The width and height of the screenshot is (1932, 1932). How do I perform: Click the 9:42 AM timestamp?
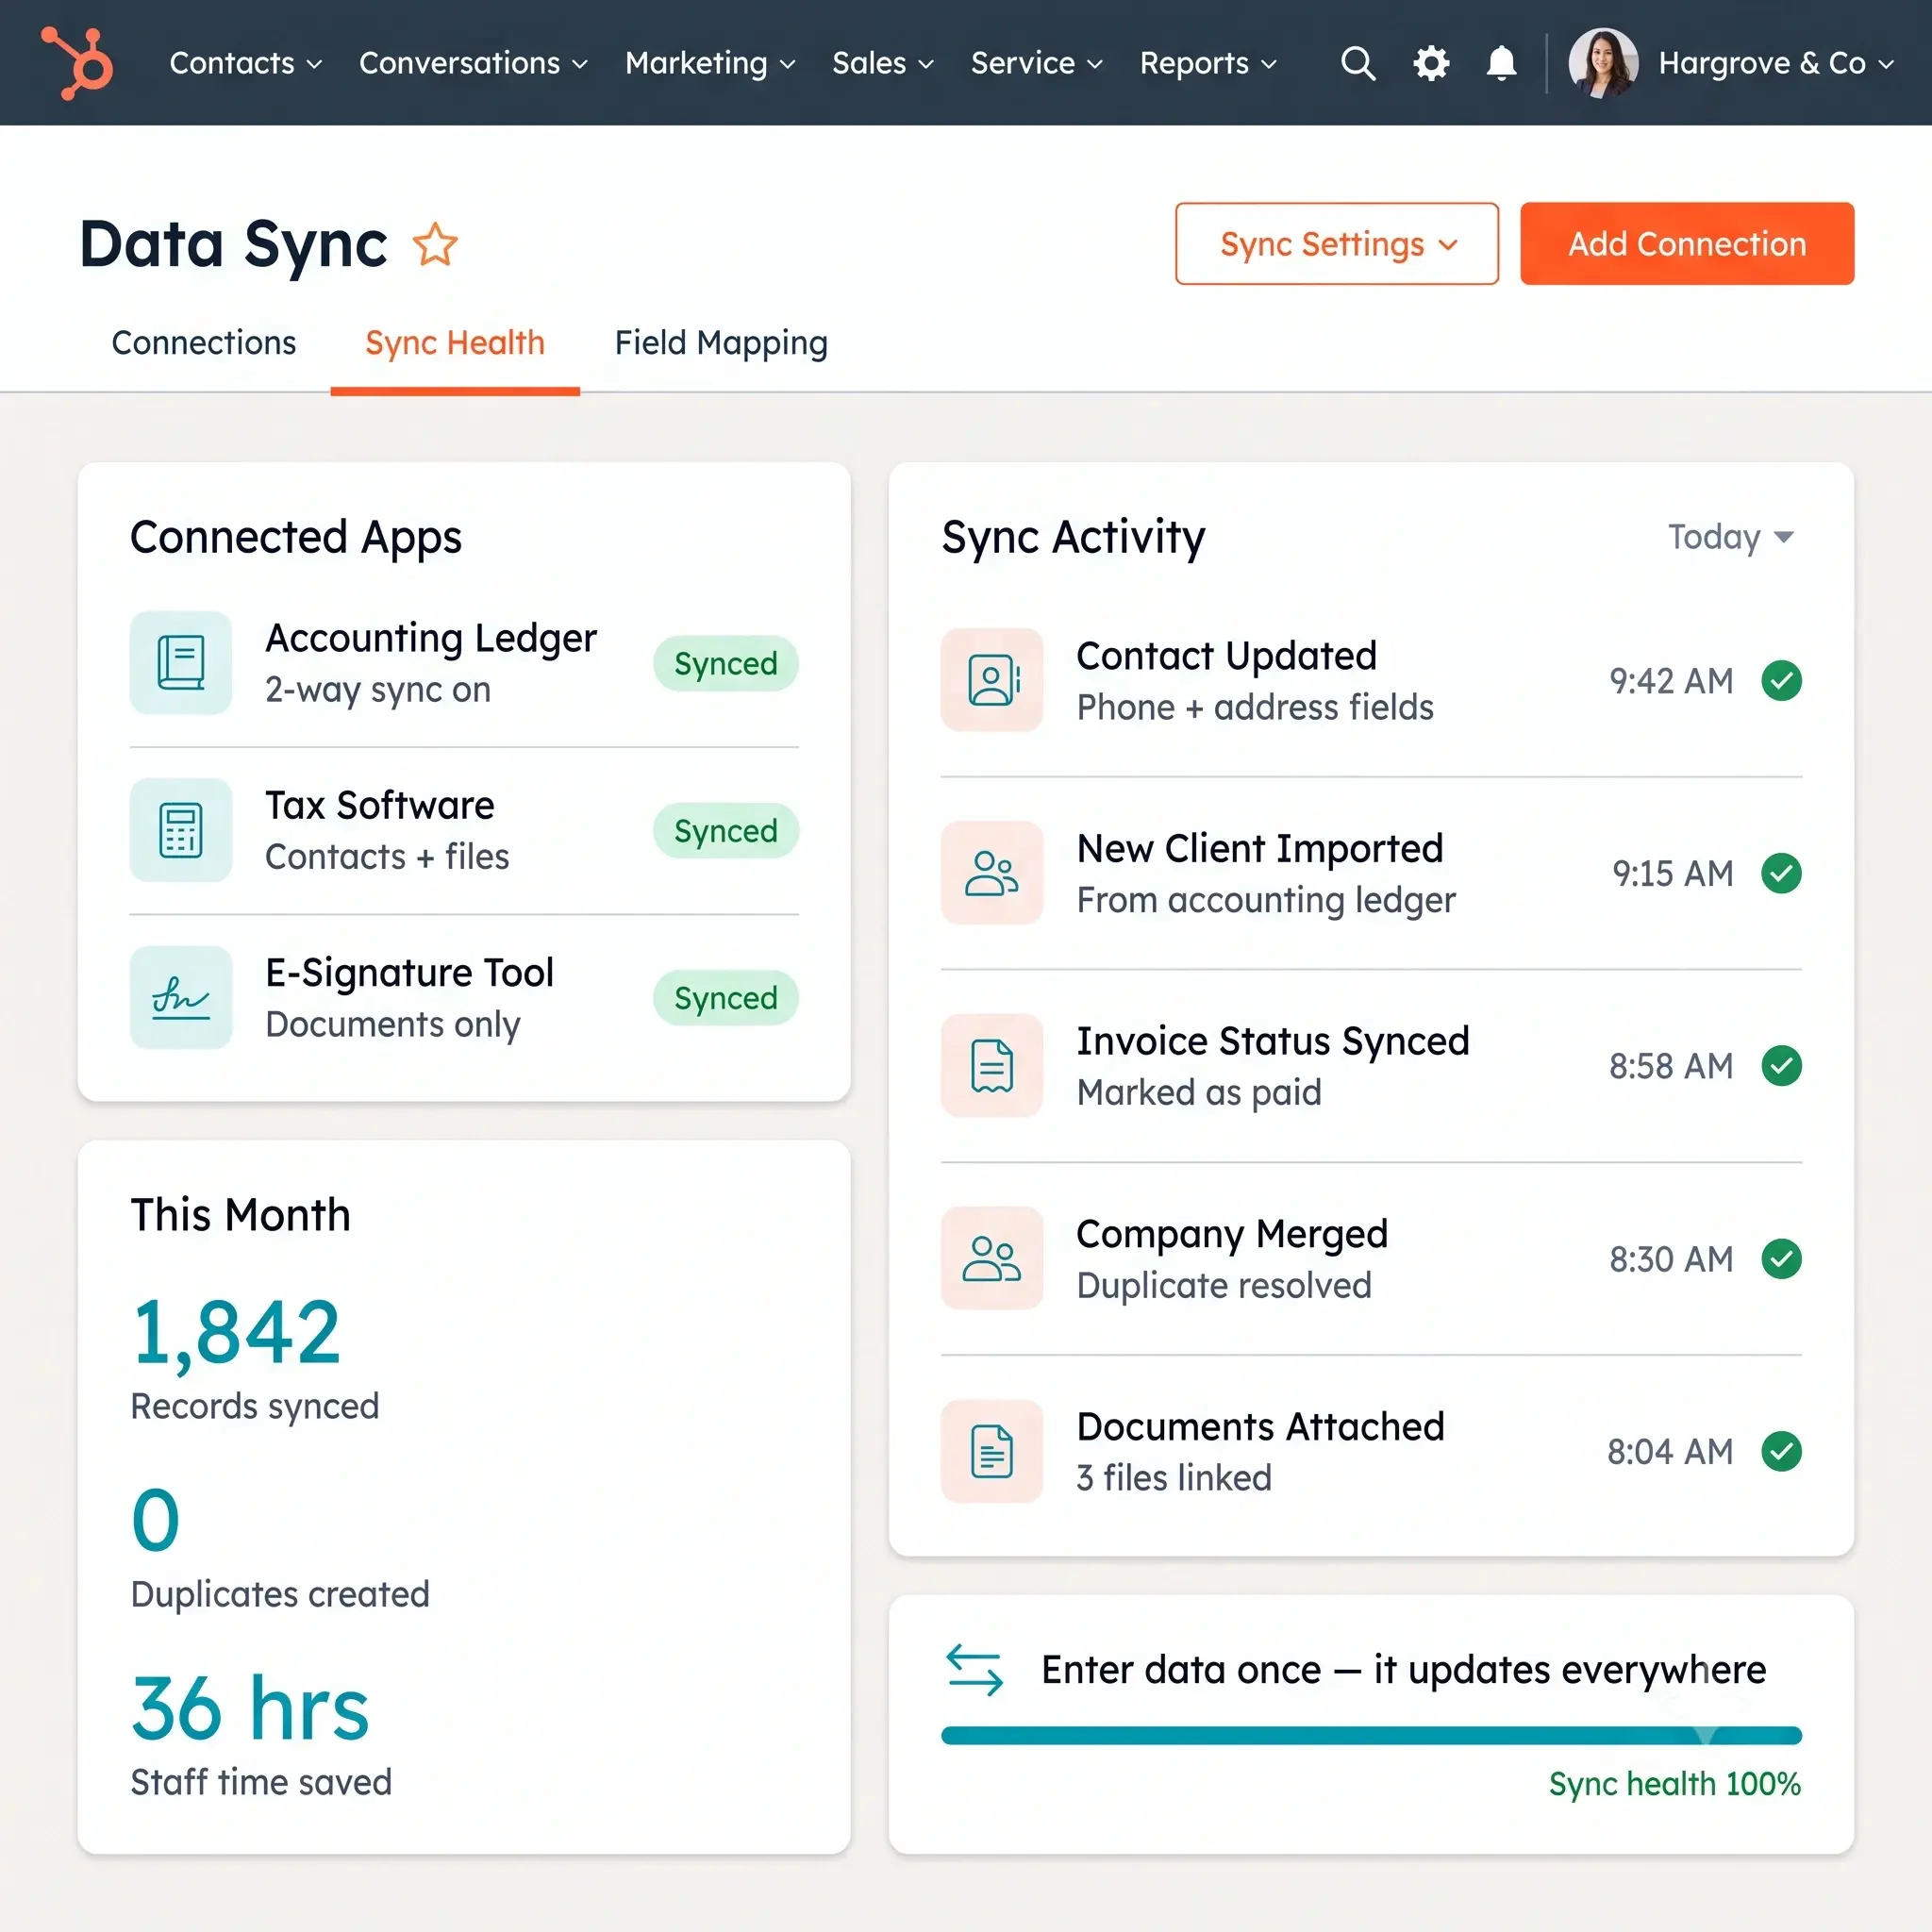pos(1671,681)
